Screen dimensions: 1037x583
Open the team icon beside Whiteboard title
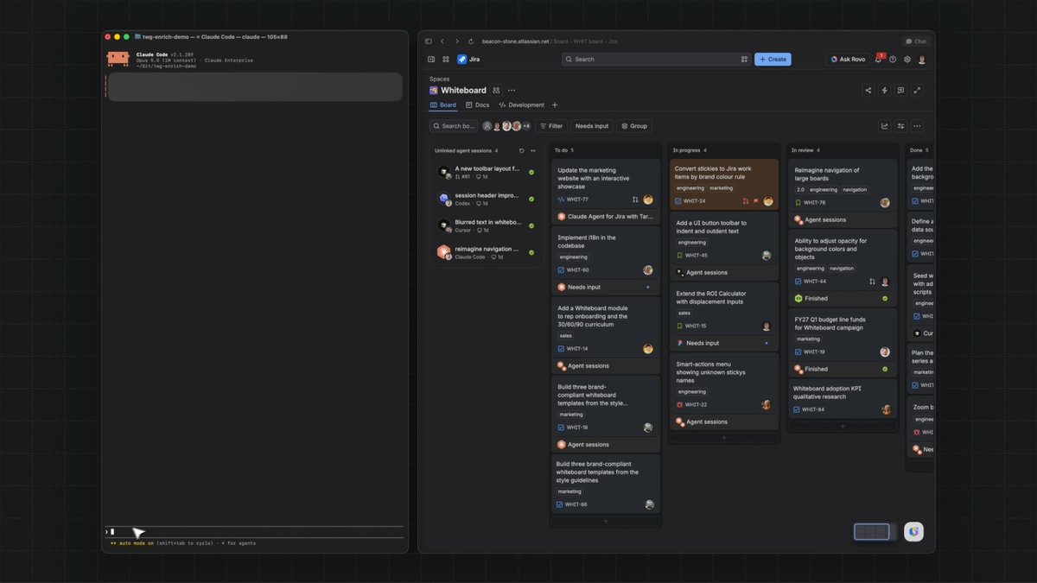click(x=496, y=90)
